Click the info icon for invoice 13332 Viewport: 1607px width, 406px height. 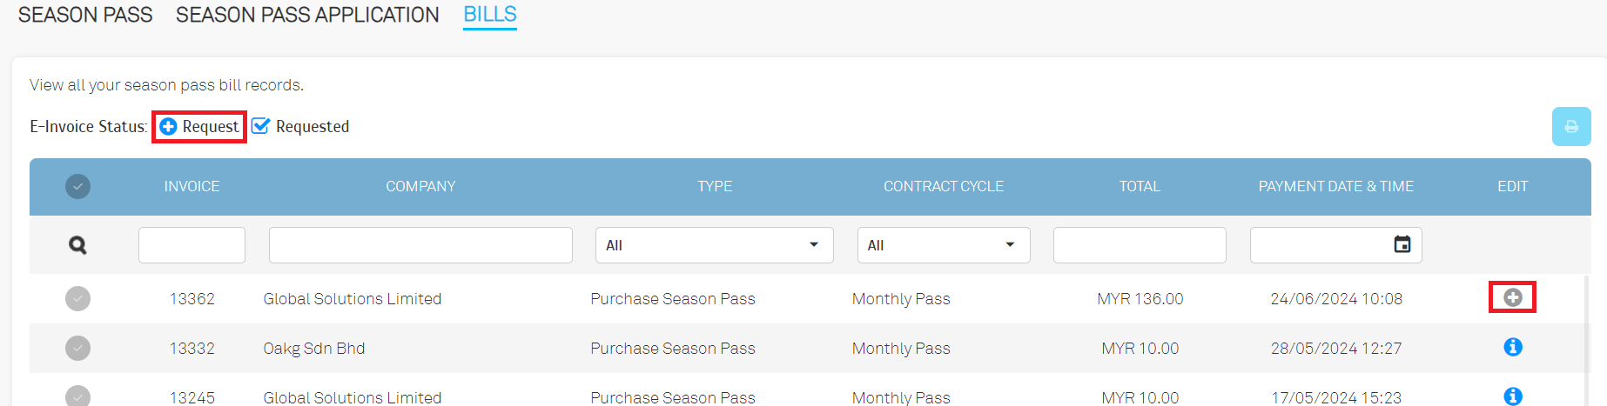click(1513, 347)
